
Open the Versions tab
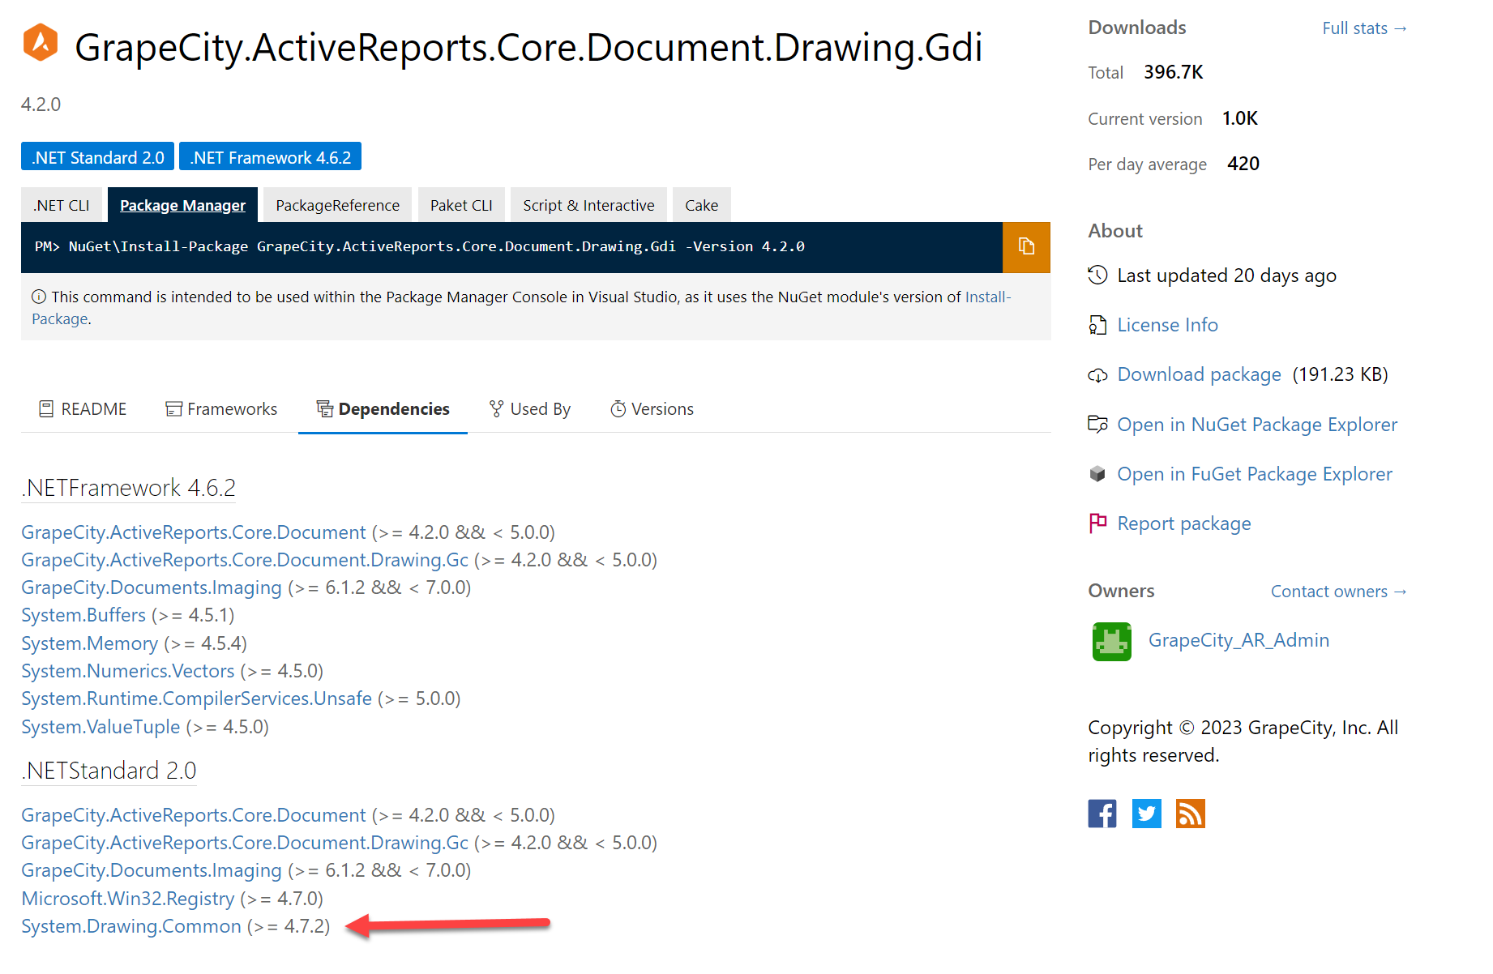tap(652, 409)
